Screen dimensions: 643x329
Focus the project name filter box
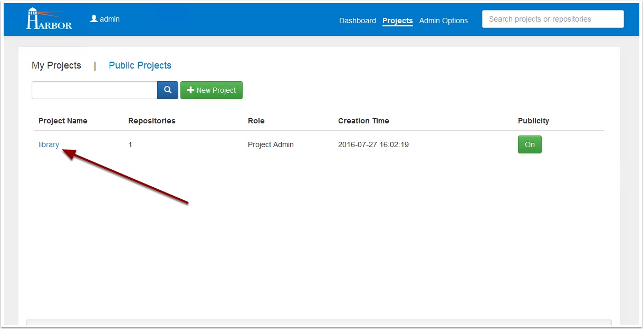(x=94, y=90)
